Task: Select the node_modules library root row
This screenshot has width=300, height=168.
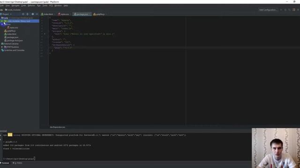Action: tap(20, 21)
